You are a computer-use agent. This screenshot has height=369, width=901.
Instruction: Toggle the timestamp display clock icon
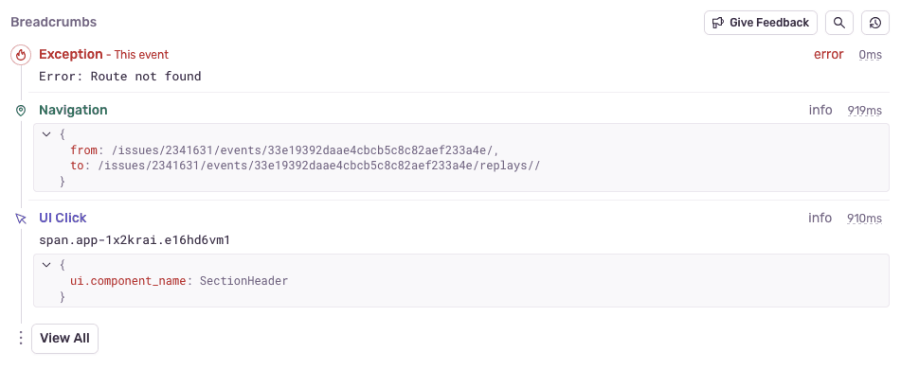pyautogui.click(x=875, y=23)
